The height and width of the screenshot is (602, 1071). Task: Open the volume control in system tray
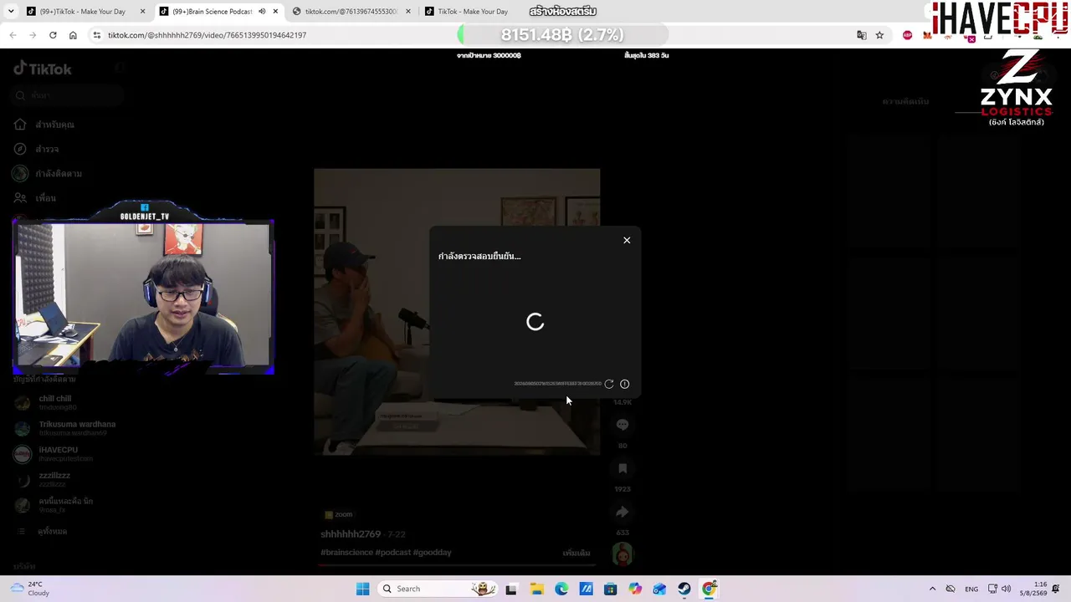[x=1006, y=589]
